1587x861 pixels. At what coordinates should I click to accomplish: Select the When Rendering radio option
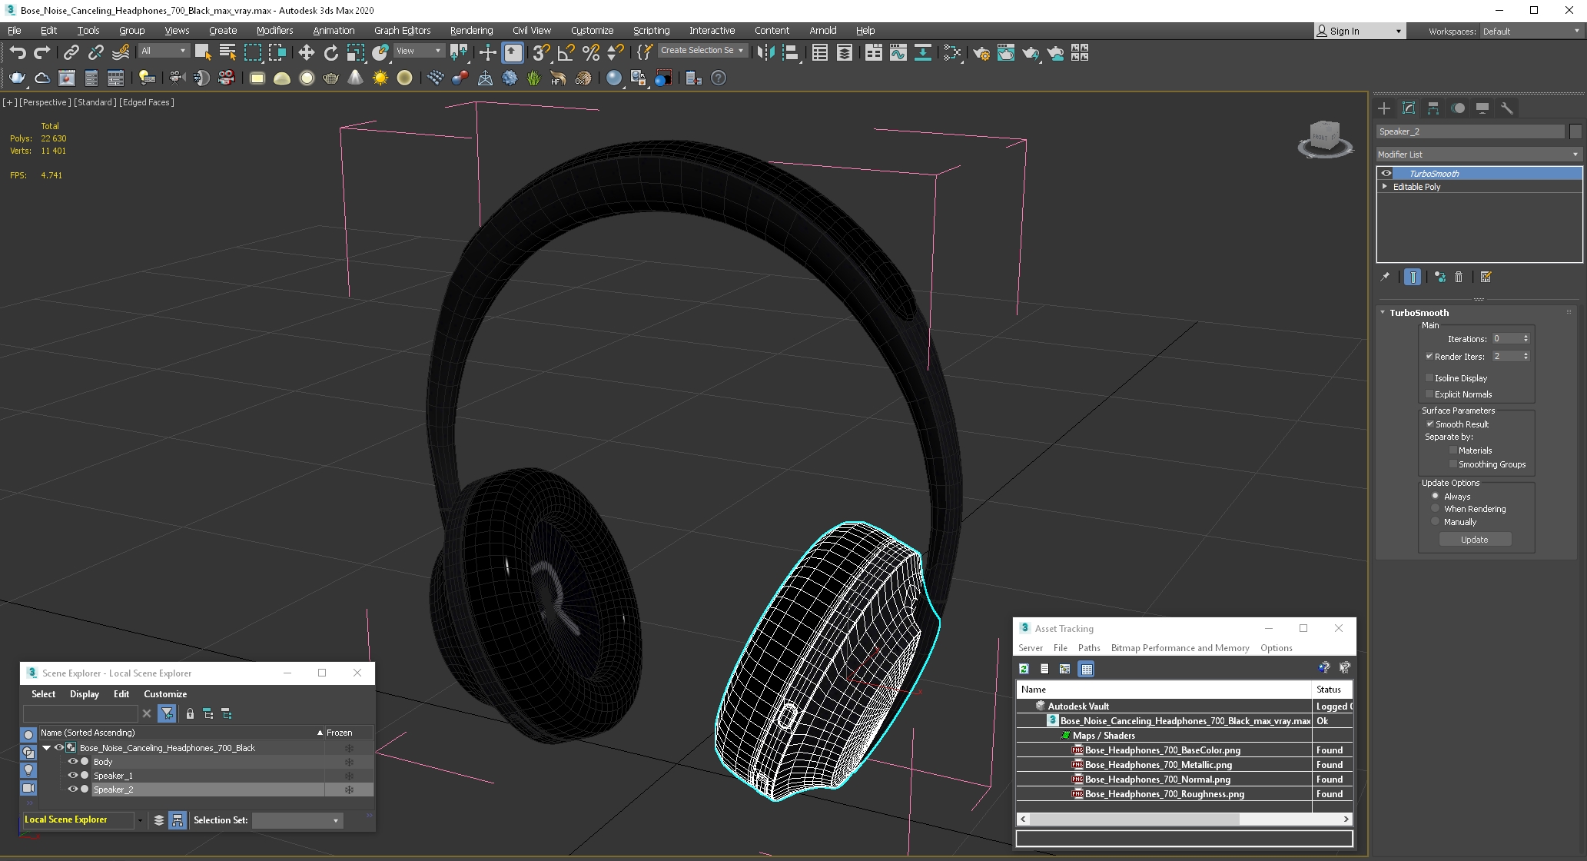[x=1435, y=508]
